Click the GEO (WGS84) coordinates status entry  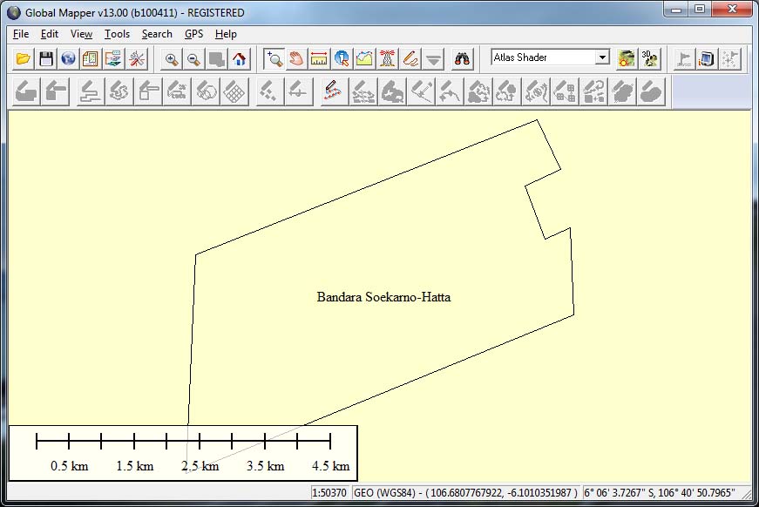coord(465,492)
